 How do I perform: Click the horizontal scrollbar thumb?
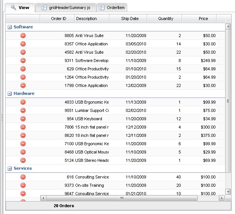tap(121, 198)
